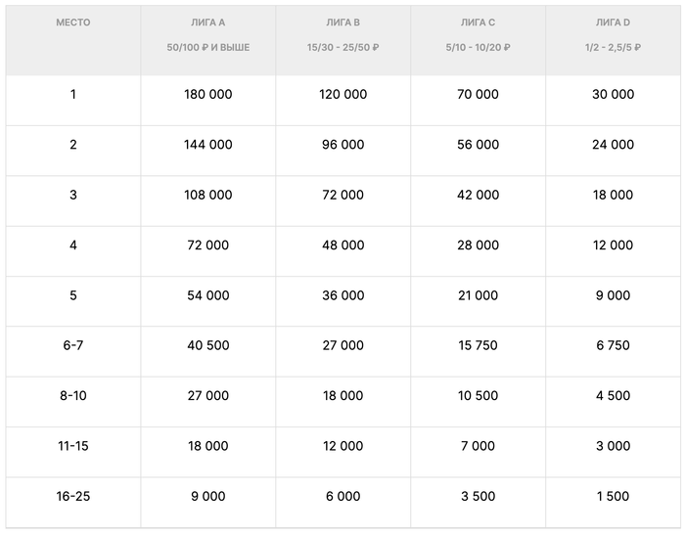The image size is (685, 535).
Task: Select the place 16-25 row label
Action: pyautogui.click(x=72, y=496)
